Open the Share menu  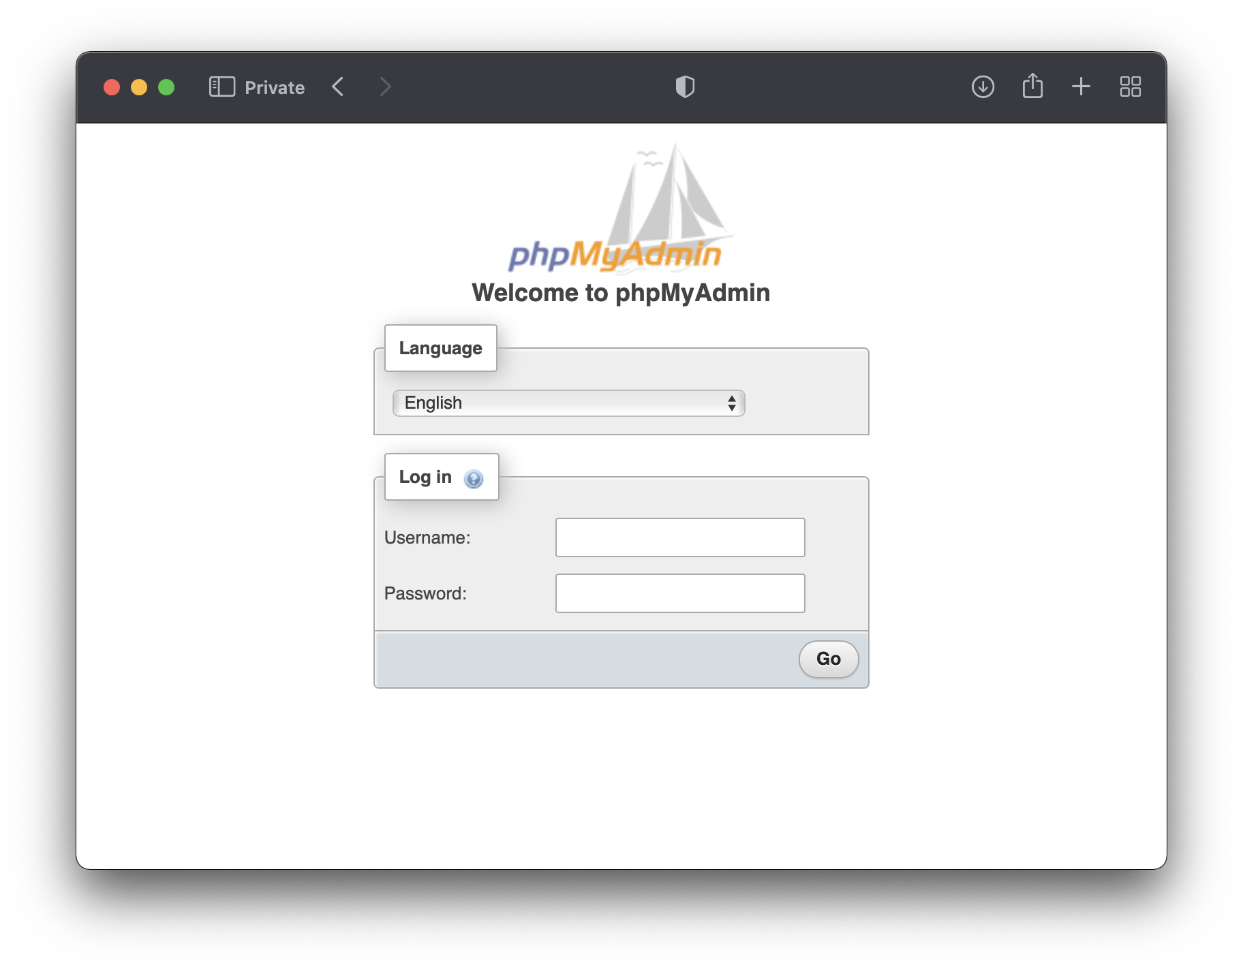[1032, 87]
